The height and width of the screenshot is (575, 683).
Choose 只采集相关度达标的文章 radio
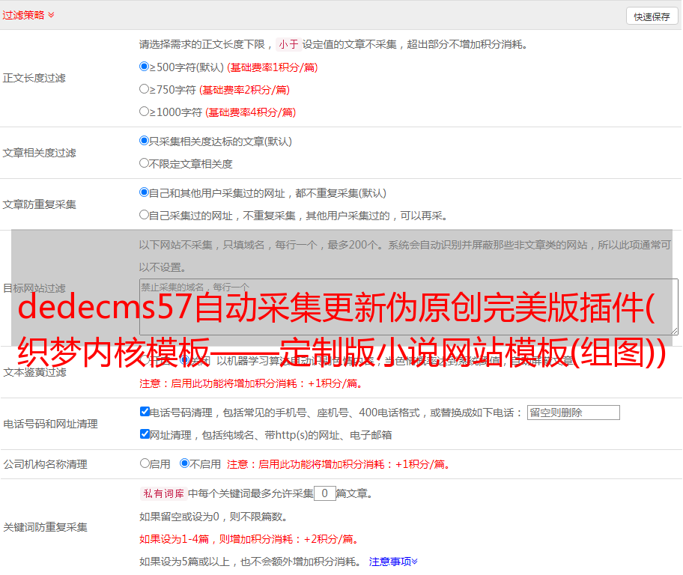tap(144, 141)
